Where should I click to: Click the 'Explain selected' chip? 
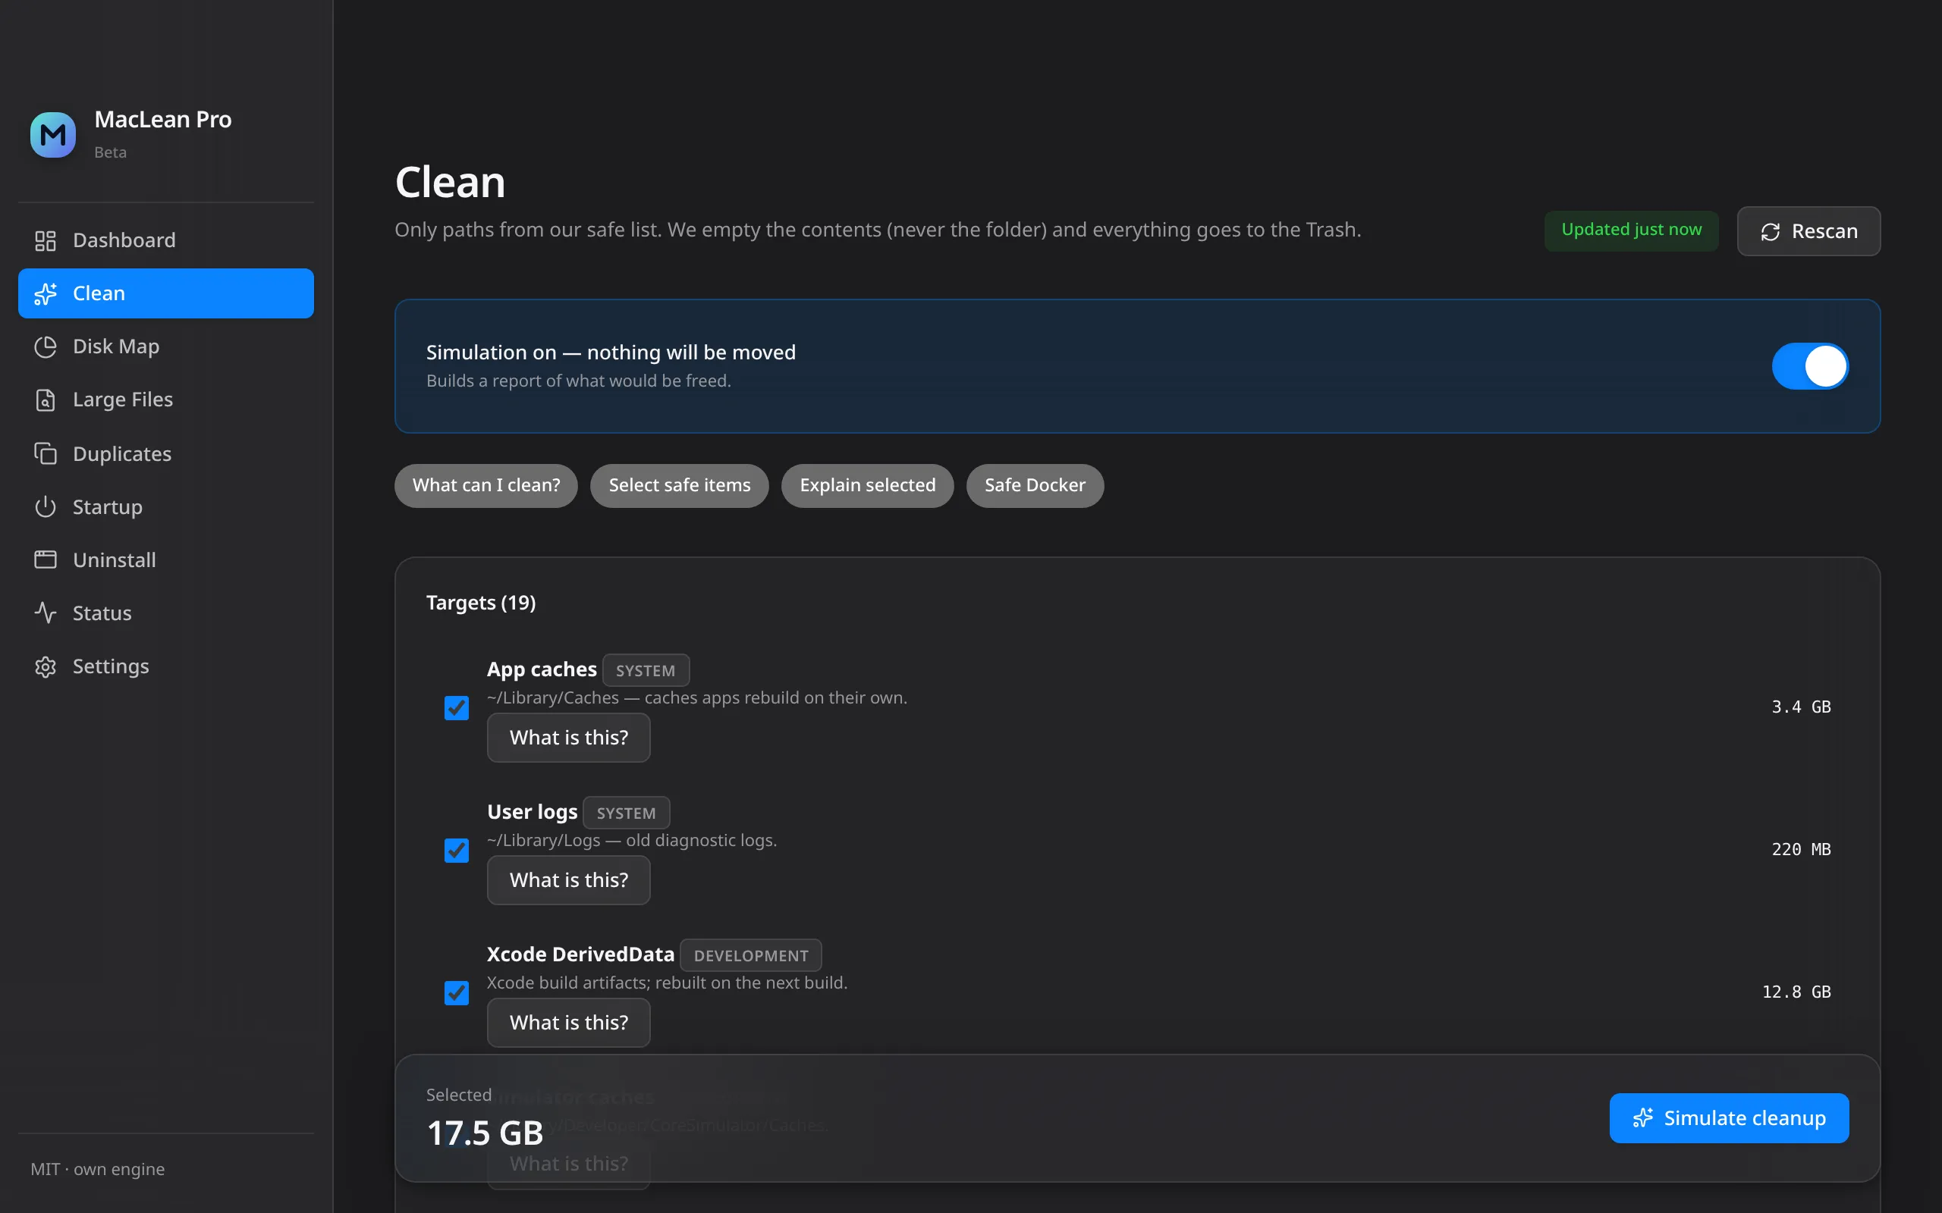pos(868,485)
